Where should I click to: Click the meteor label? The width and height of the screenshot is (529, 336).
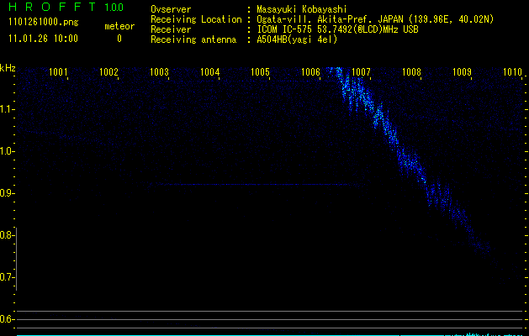[x=119, y=26]
